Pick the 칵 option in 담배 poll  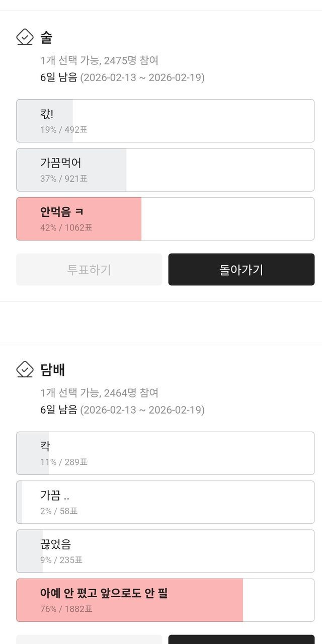pos(165,453)
